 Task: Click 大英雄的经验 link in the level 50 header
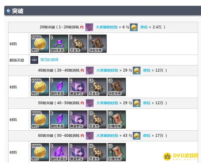coord(107,103)
